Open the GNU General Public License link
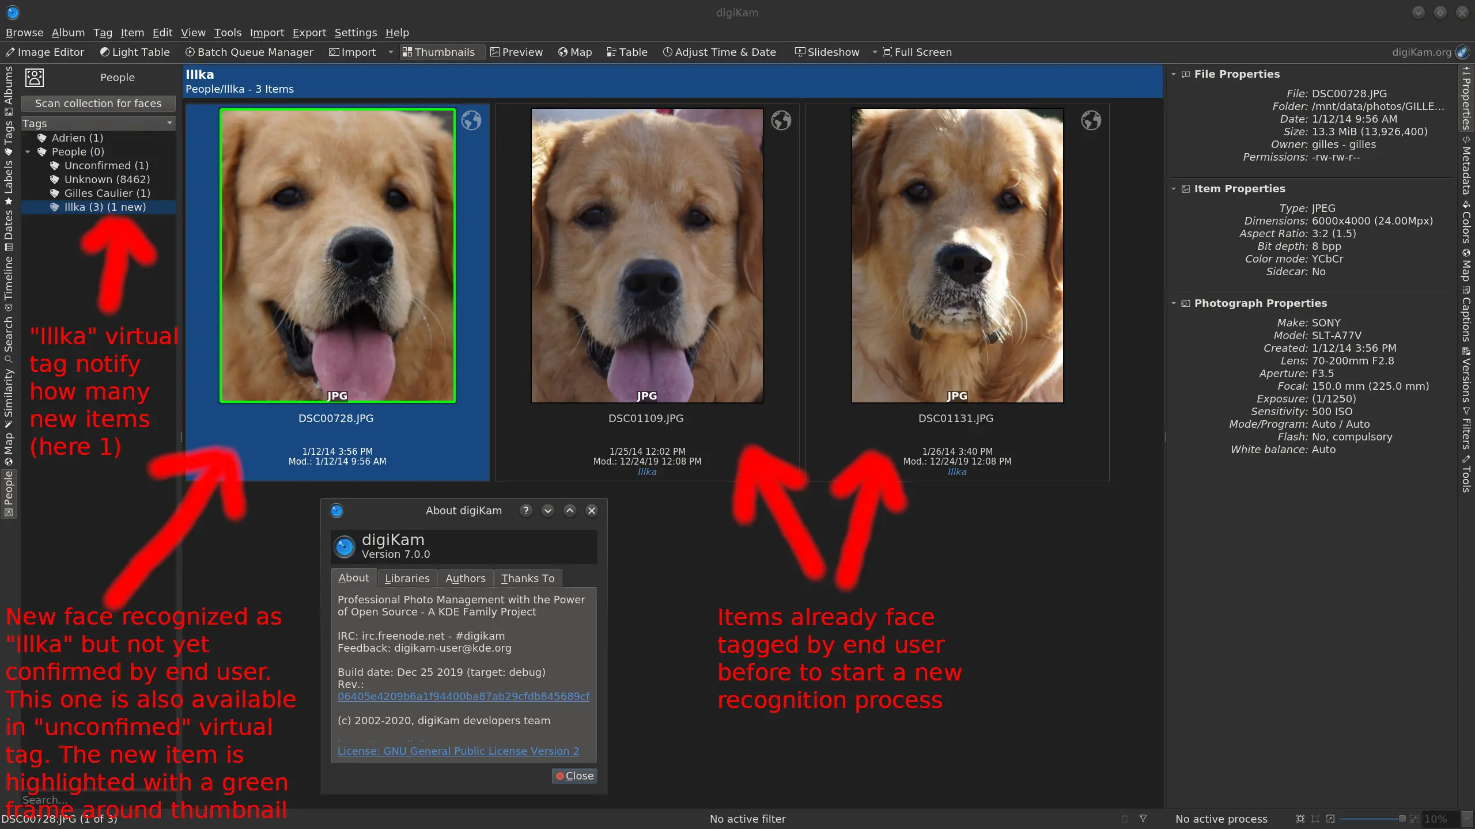Screen dimensions: 1475x829 pos(457,751)
